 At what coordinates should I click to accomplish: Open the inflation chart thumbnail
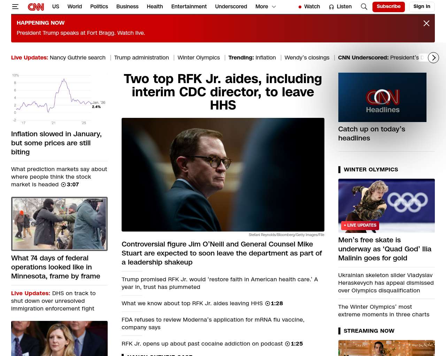pyautogui.click(x=59, y=99)
